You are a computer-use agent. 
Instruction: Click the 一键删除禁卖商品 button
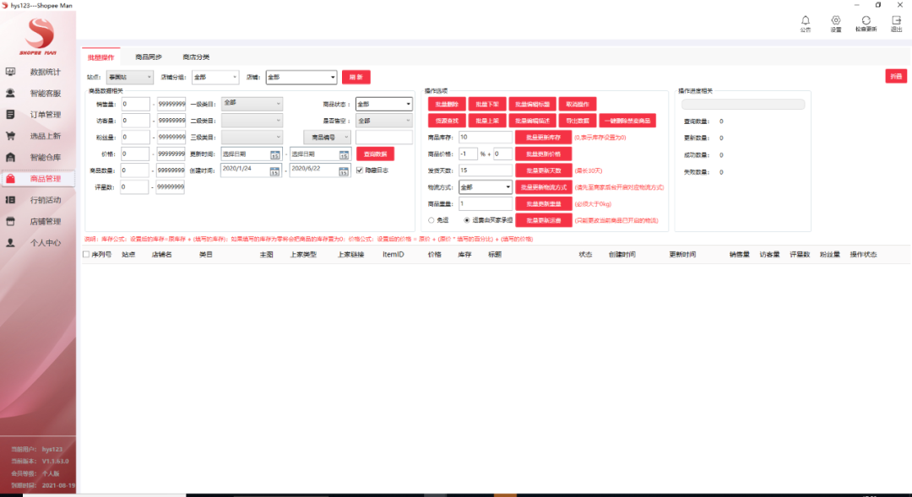point(627,121)
